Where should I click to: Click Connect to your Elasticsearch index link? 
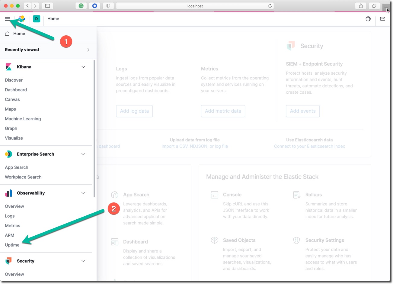pyautogui.click(x=309, y=146)
